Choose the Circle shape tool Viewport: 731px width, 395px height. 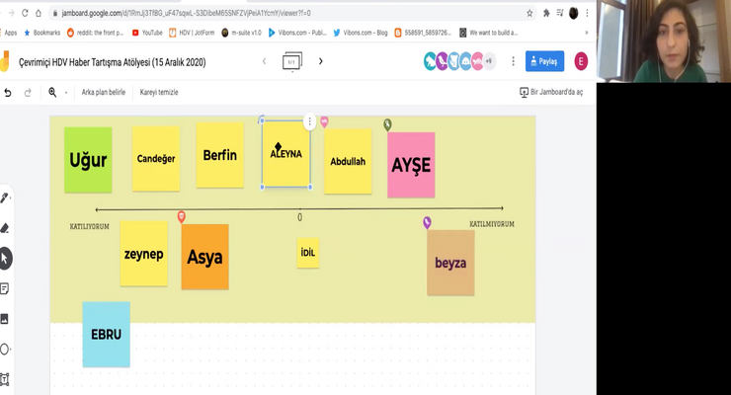coord(4,349)
